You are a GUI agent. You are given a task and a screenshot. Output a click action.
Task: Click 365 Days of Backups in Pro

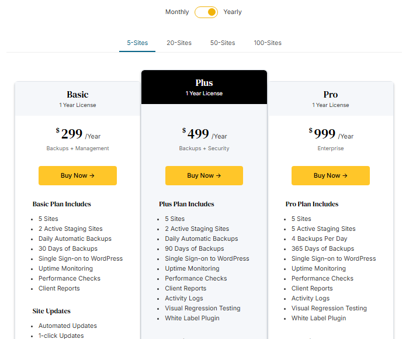click(323, 249)
